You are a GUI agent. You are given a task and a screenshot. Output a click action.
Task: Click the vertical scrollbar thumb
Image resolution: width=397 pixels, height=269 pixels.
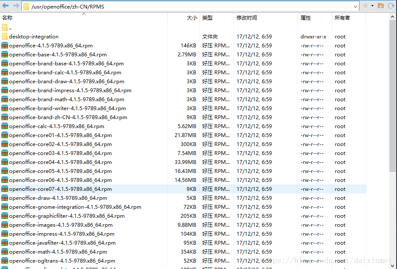coord(392,96)
